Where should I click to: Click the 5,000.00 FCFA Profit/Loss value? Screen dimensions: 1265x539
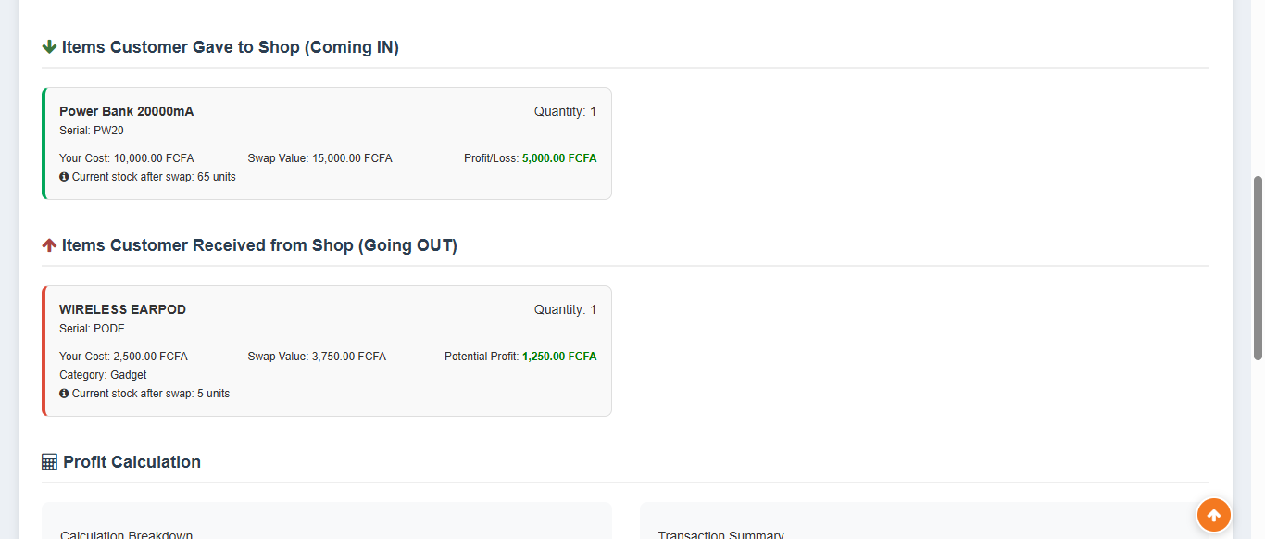pyautogui.click(x=559, y=158)
